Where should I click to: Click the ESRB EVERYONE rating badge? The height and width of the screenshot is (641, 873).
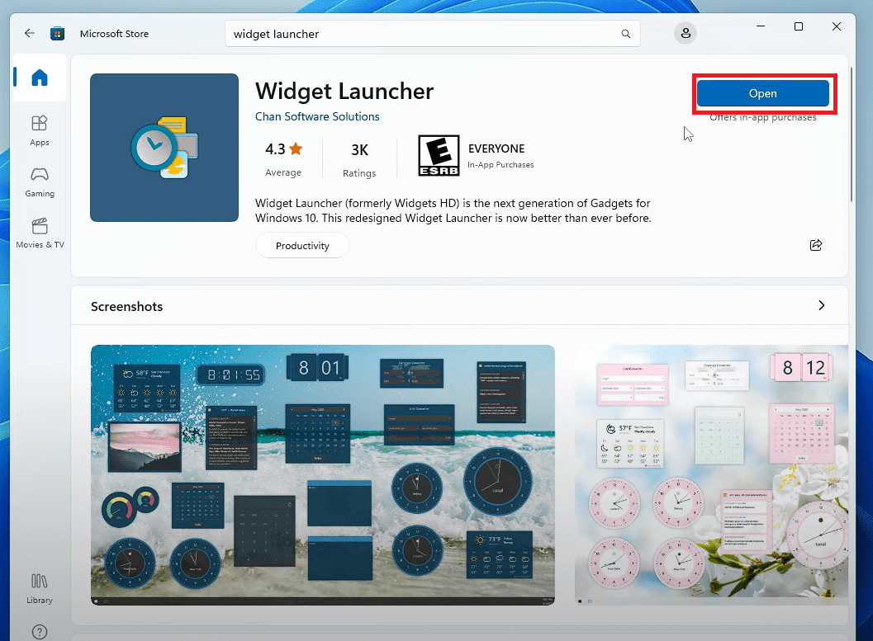(x=438, y=155)
